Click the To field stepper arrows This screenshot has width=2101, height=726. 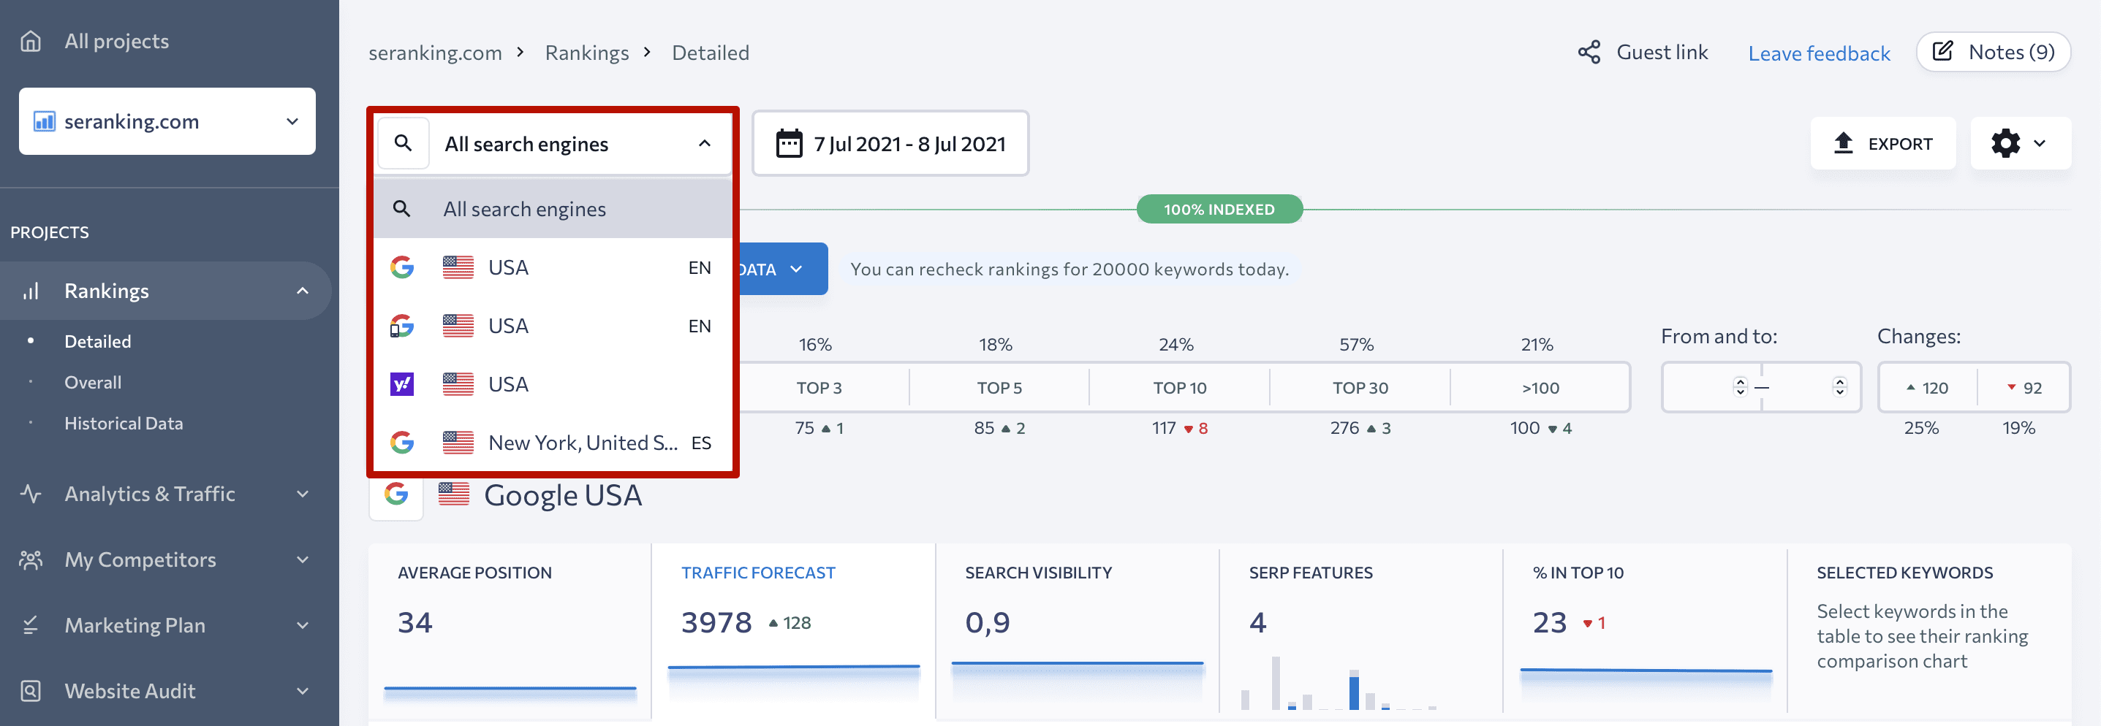click(1839, 387)
